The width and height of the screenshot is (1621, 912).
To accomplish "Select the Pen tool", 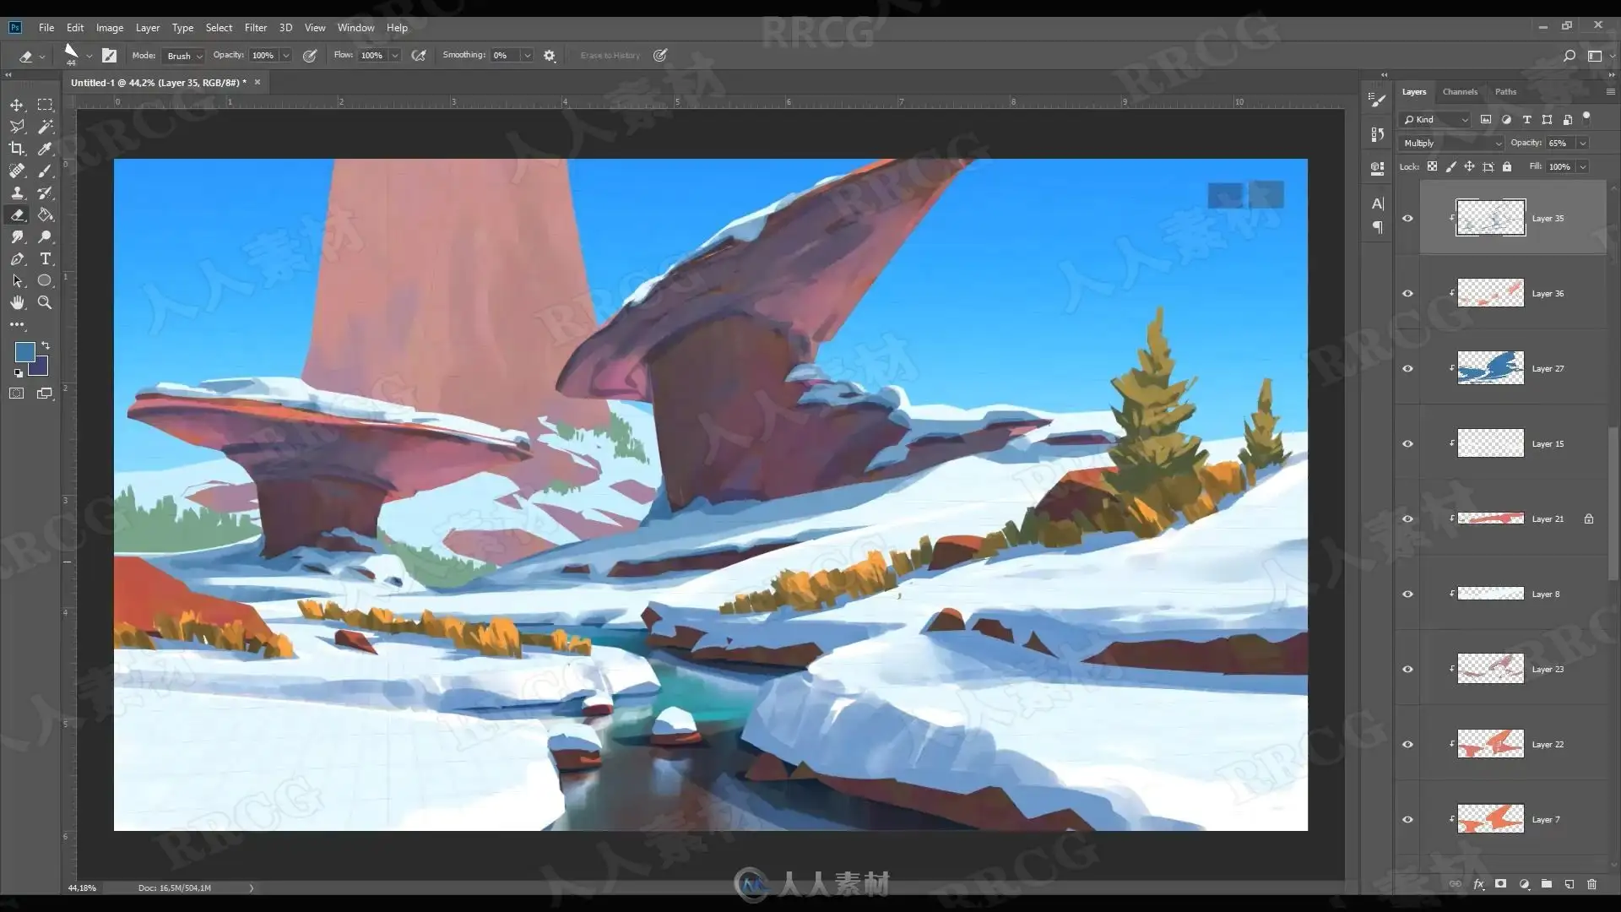I will pyautogui.click(x=17, y=259).
